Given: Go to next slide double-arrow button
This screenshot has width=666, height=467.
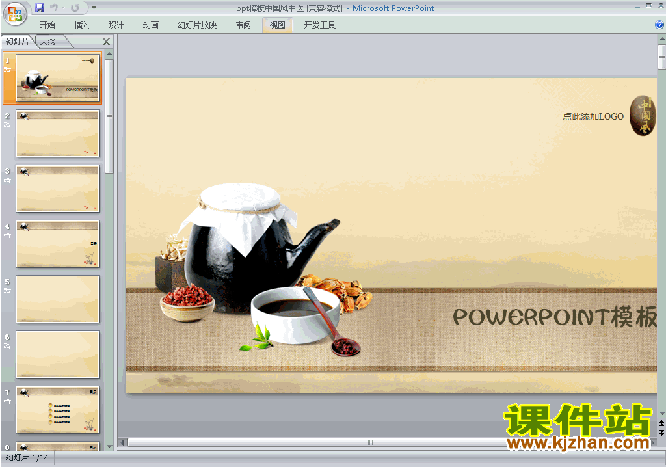Looking at the screenshot, I should point(661,432).
